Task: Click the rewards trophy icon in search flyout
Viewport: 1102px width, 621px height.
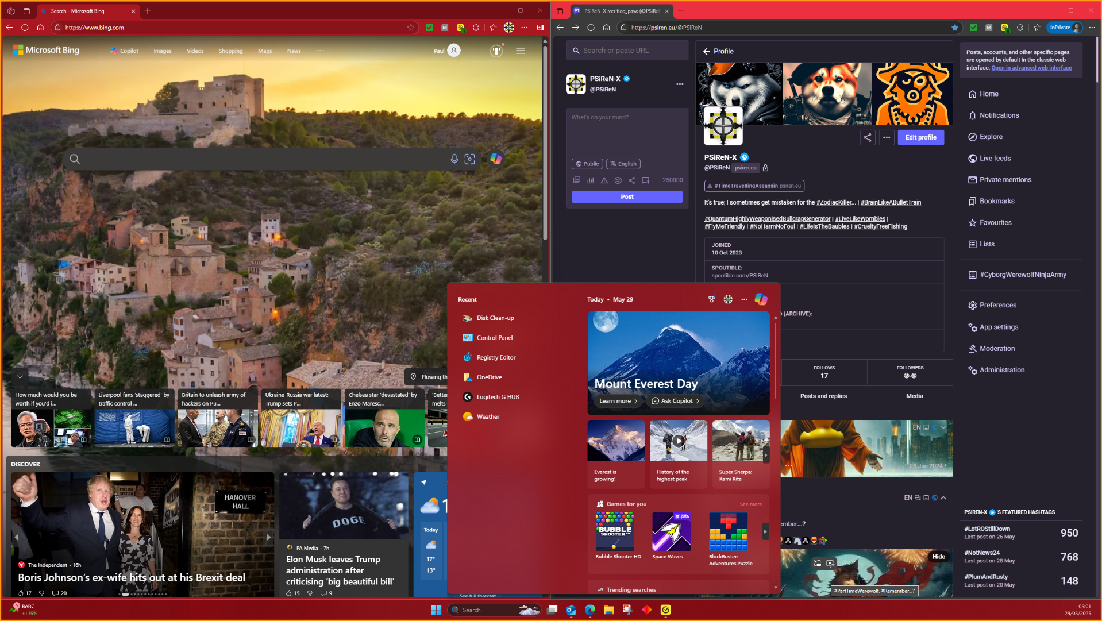Action: point(712,299)
